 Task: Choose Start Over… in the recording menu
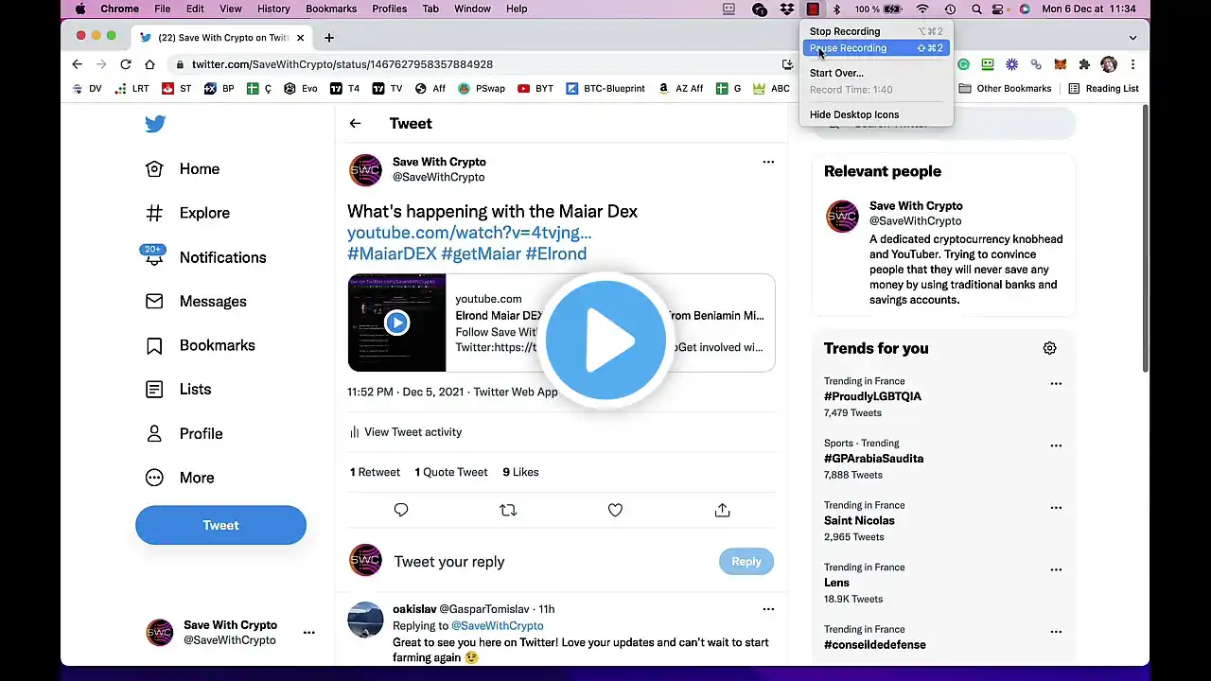(x=876, y=73)
